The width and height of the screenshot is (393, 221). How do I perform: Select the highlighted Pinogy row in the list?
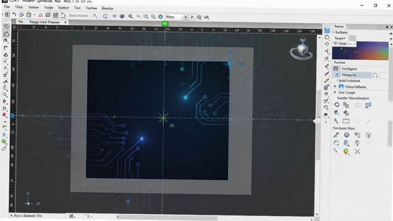[x=352, y=75]
